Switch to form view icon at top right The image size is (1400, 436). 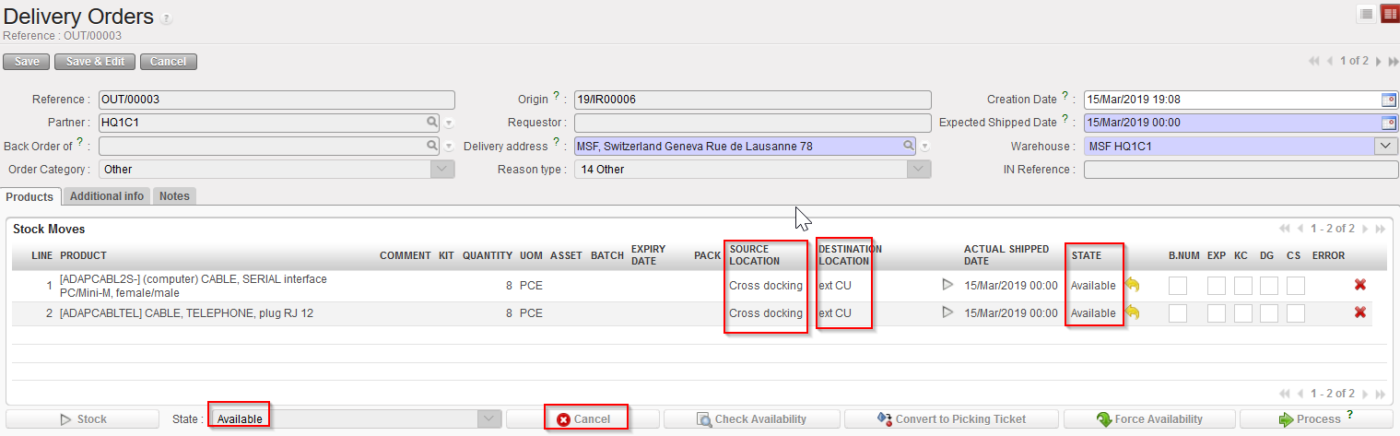(1389, 14)
